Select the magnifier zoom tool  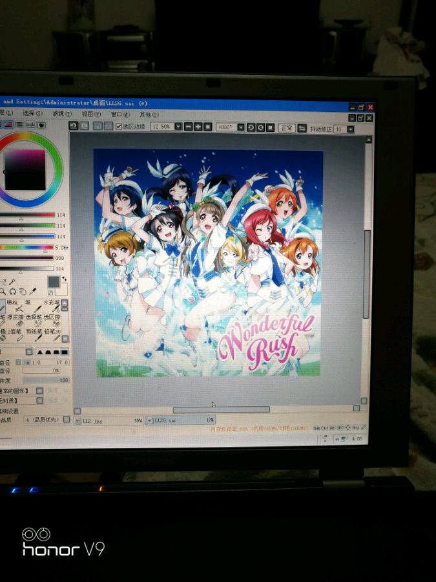pos(3,292)
